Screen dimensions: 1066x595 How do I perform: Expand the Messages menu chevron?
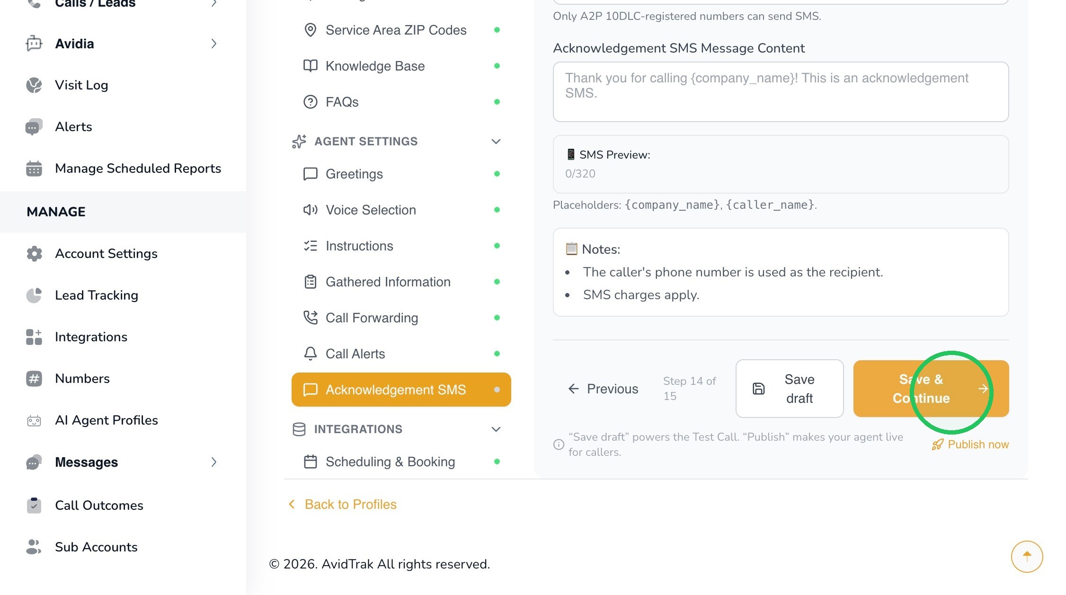(x=214, y=462)
